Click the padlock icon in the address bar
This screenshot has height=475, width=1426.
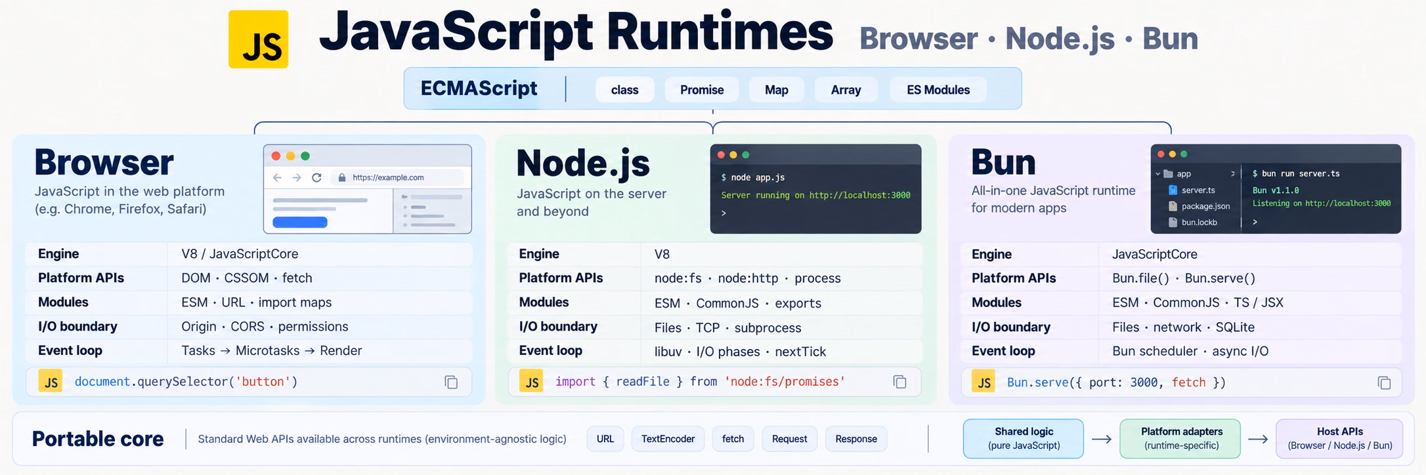pyautogui.click(x=342, y=178)
